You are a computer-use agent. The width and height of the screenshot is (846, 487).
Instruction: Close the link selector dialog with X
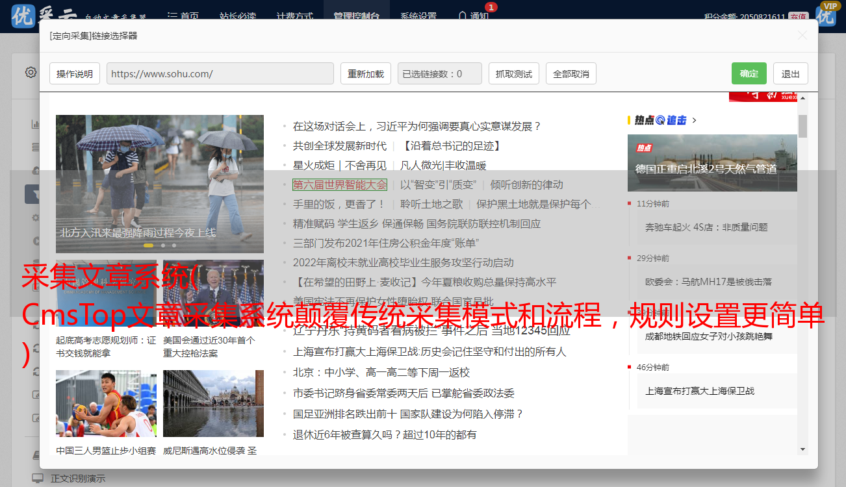(802, 36)
